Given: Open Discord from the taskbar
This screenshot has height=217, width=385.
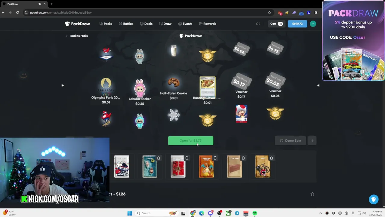Looking at the screenshot, I should (x=211, y=213).
